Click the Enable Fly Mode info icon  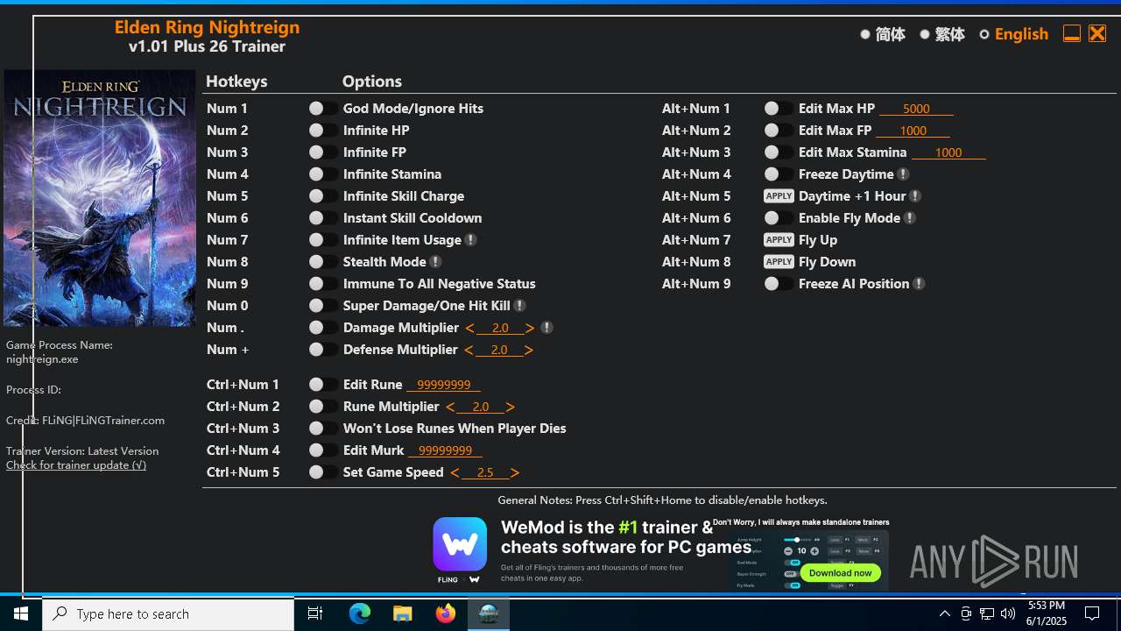tap(910, 218)
